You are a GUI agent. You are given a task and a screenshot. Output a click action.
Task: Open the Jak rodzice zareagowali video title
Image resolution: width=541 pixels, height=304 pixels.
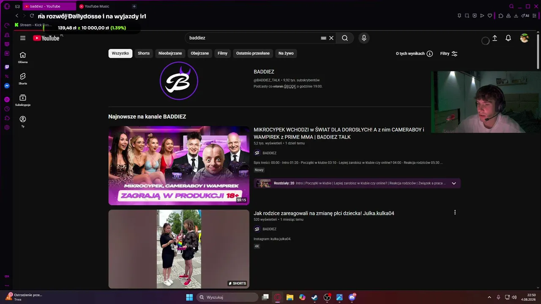click(324, 213)
